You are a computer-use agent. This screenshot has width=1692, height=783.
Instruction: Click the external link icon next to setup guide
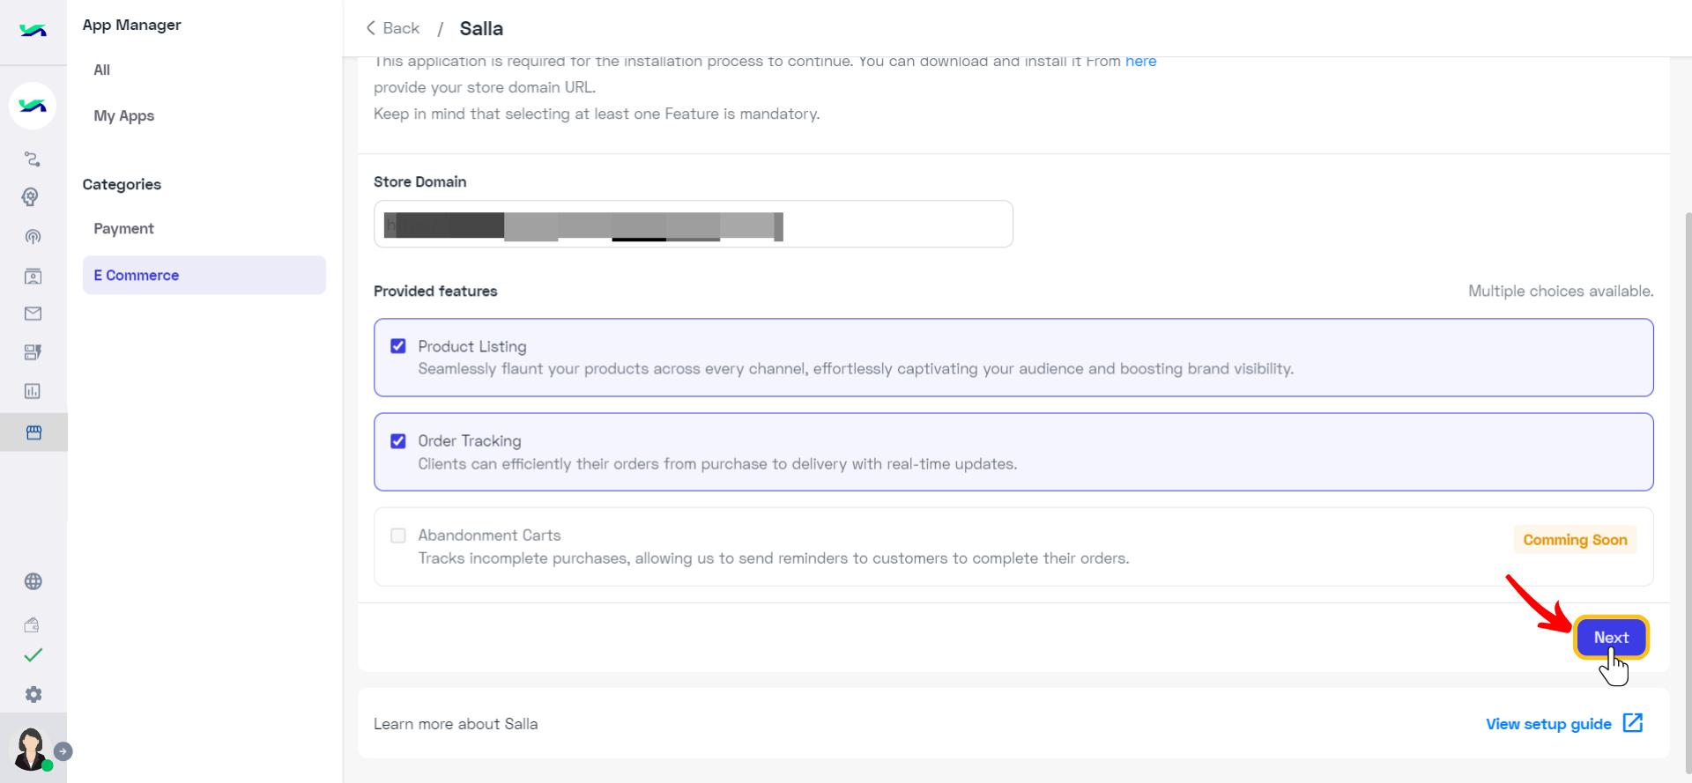click(1633, 723)
